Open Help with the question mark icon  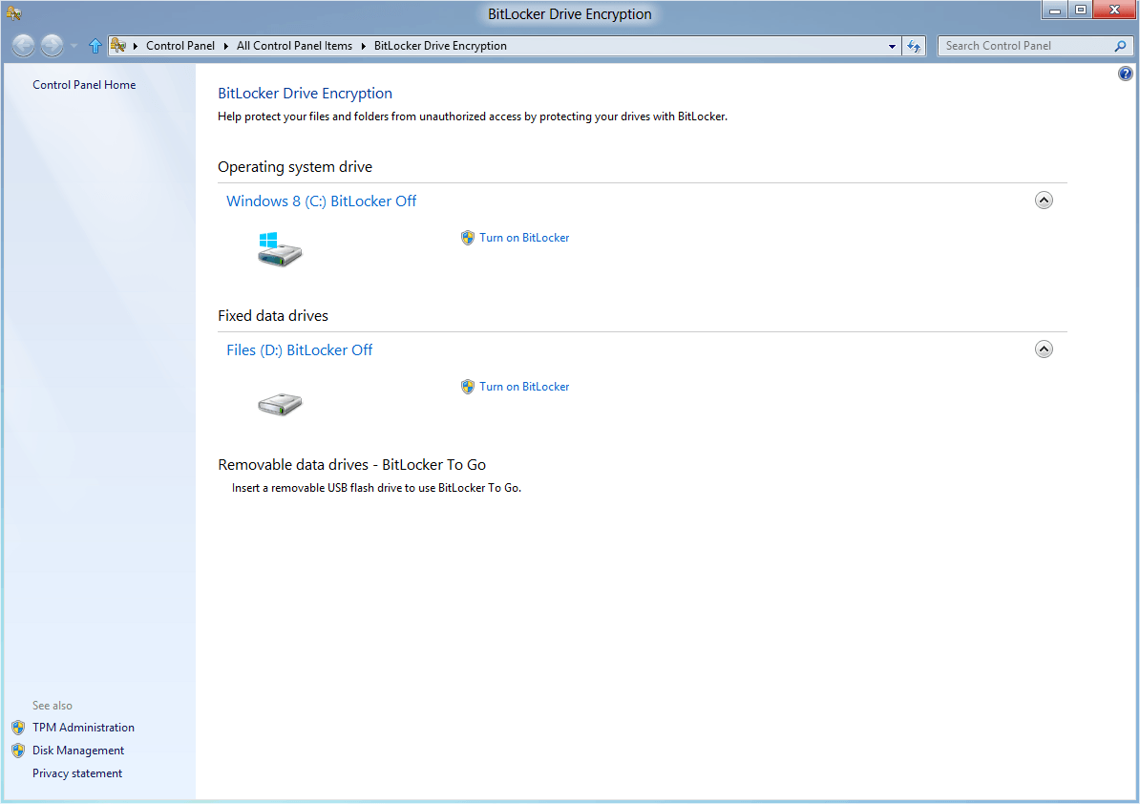coord(1126,74)
